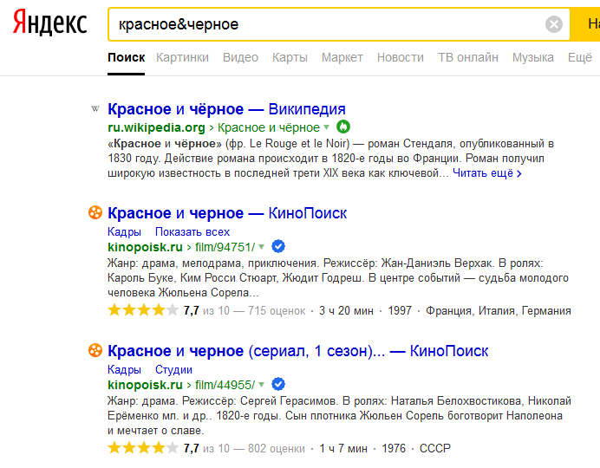600x468 pixels.
Task: Click KinoPoisk favicon of the 1997 film result
Action: click(x=95, y=213)
